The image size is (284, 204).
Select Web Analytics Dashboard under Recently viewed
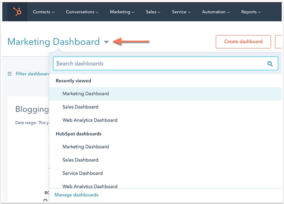tap(90, 120)
